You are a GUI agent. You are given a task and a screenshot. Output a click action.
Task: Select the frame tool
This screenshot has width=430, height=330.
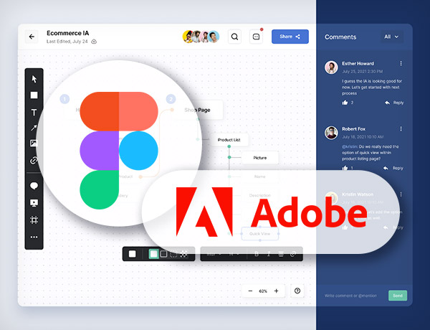pos(34,220)
